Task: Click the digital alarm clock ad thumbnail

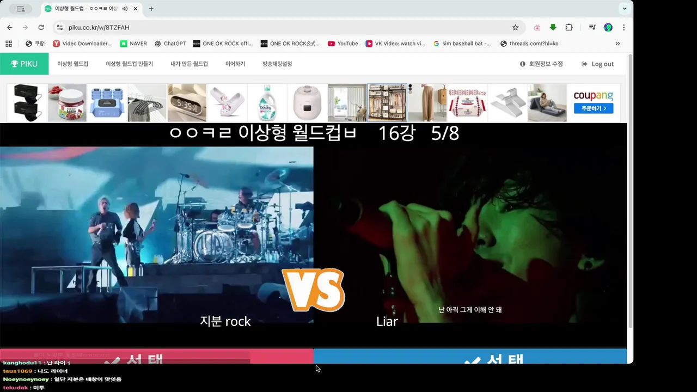Action: pos(187,103)
